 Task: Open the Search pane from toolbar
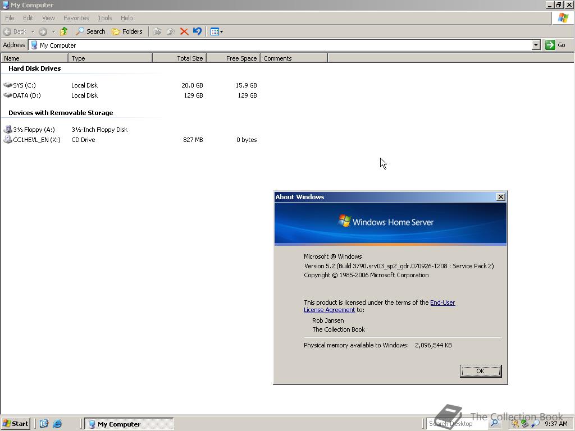[90, 31]
